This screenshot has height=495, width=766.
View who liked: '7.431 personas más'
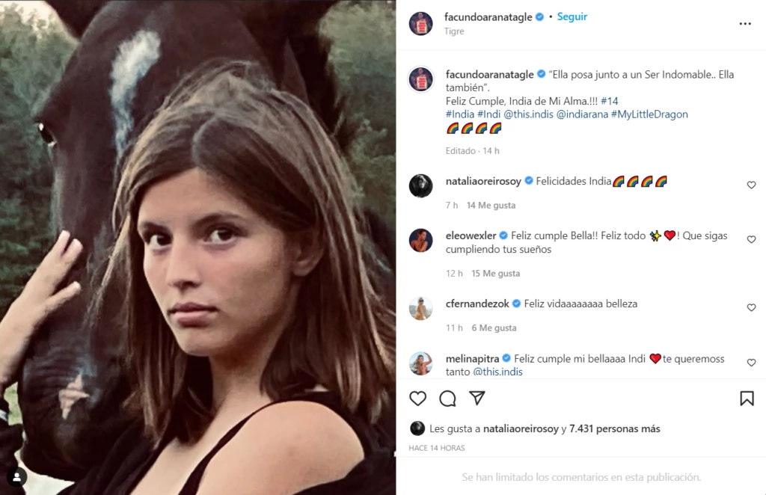coord(614,429)
